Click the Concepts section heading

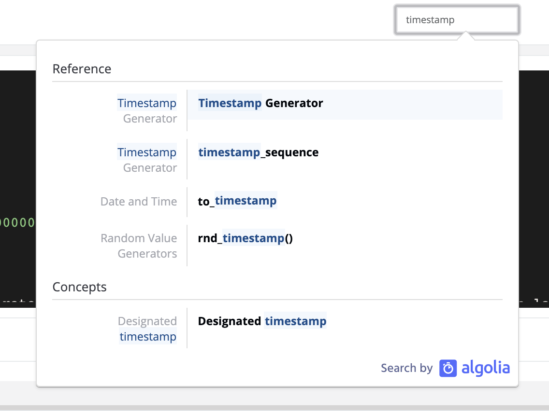(79, 287)
